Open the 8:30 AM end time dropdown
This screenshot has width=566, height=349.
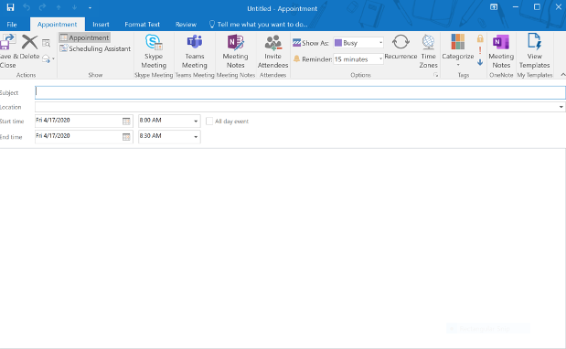(196, 137)
